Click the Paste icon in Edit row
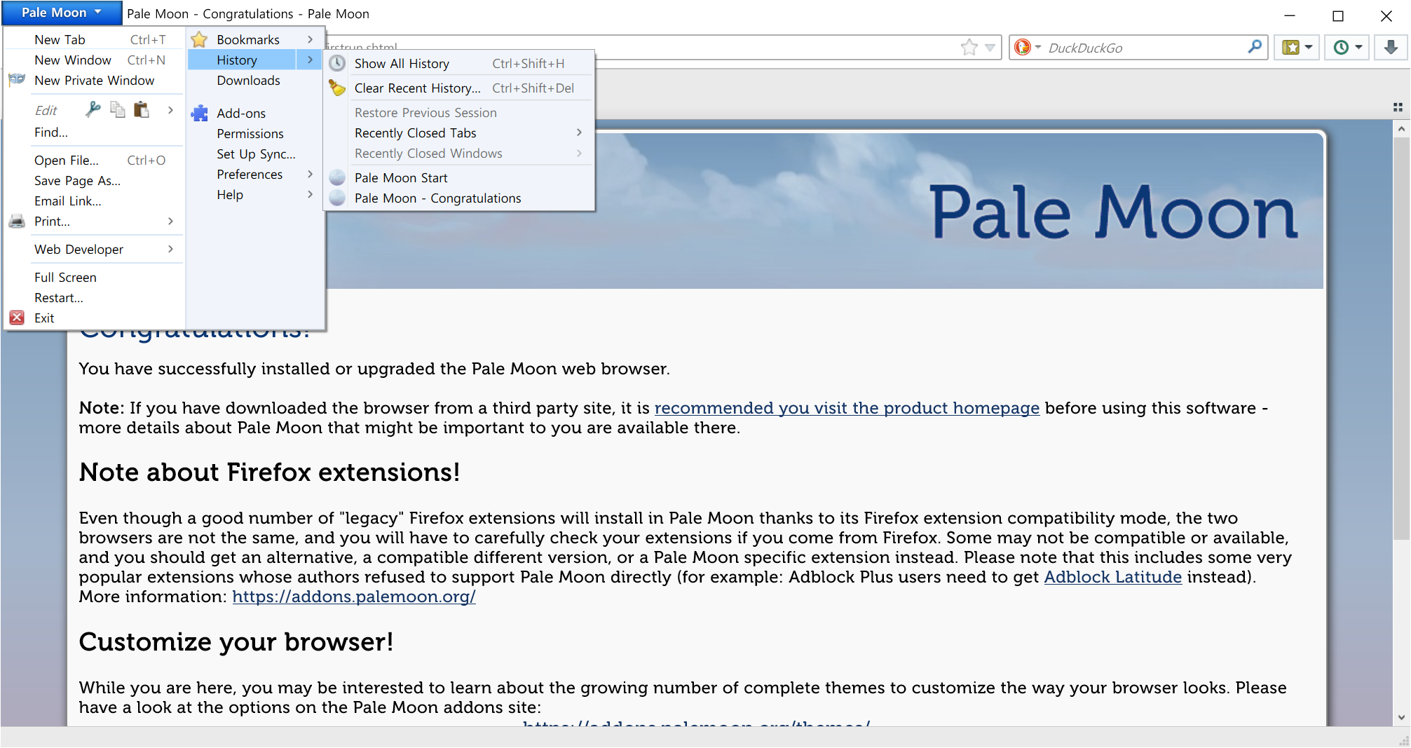Image resolution: width=1411 pixels, height=748 pixels. click(142, 109)
